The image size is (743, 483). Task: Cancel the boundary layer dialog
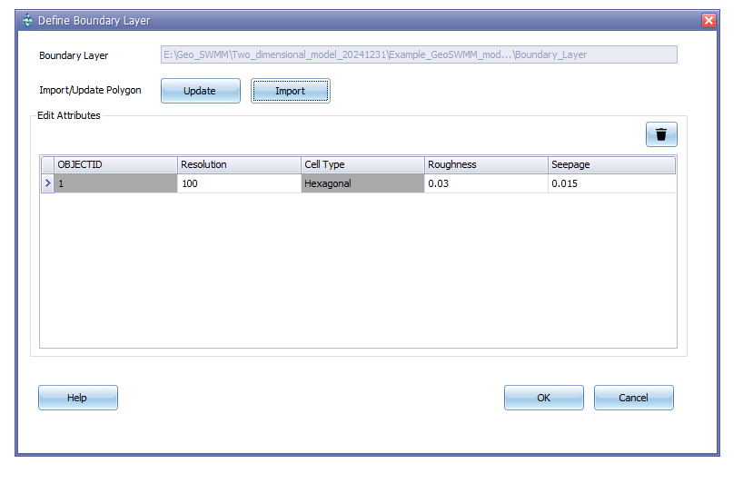tap(633, 398)
